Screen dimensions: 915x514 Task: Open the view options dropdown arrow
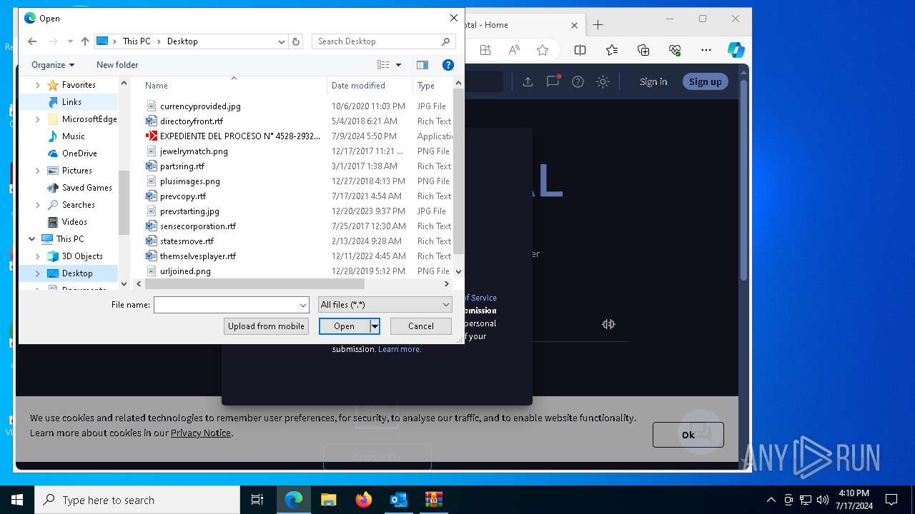coord(398,65)
